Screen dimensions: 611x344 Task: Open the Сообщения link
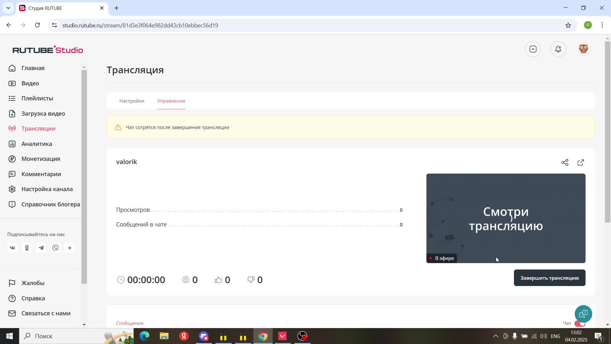[130, 323]
